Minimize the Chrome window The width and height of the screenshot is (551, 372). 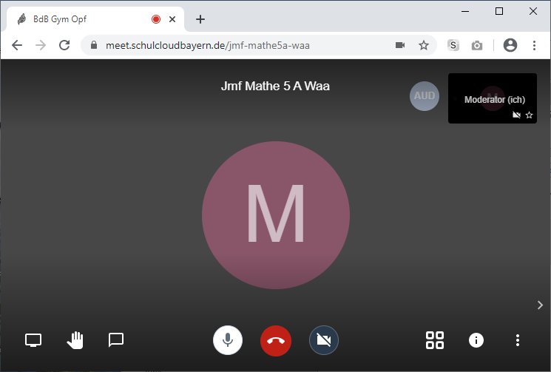coord(465,11)
